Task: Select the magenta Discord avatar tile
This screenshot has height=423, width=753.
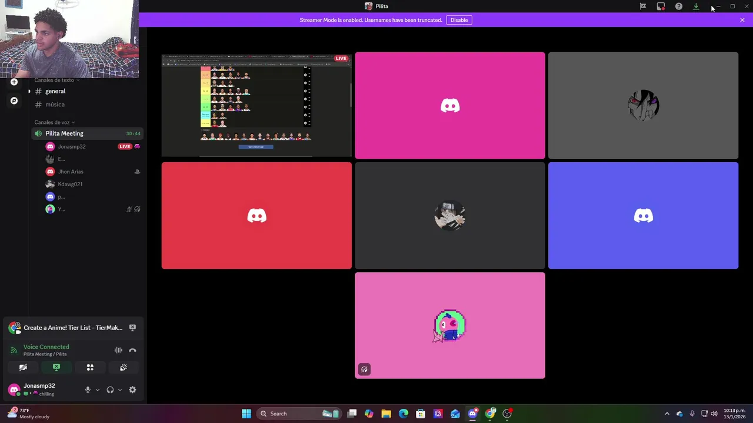Action: tap(450, 106)
